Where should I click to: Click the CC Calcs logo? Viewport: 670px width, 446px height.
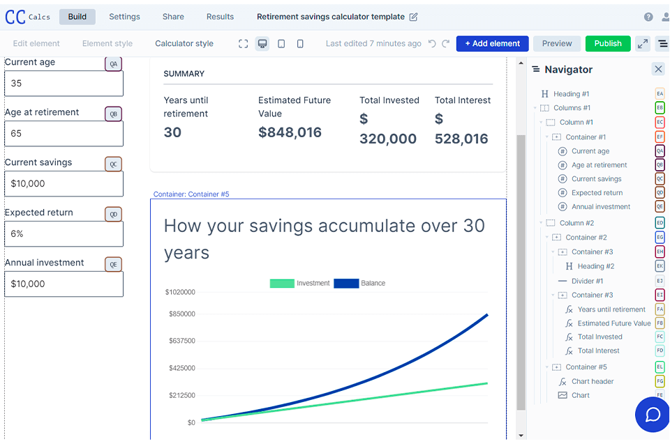pos(27,17)
